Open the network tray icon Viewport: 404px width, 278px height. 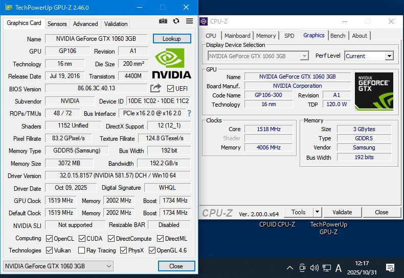(327, 268)
